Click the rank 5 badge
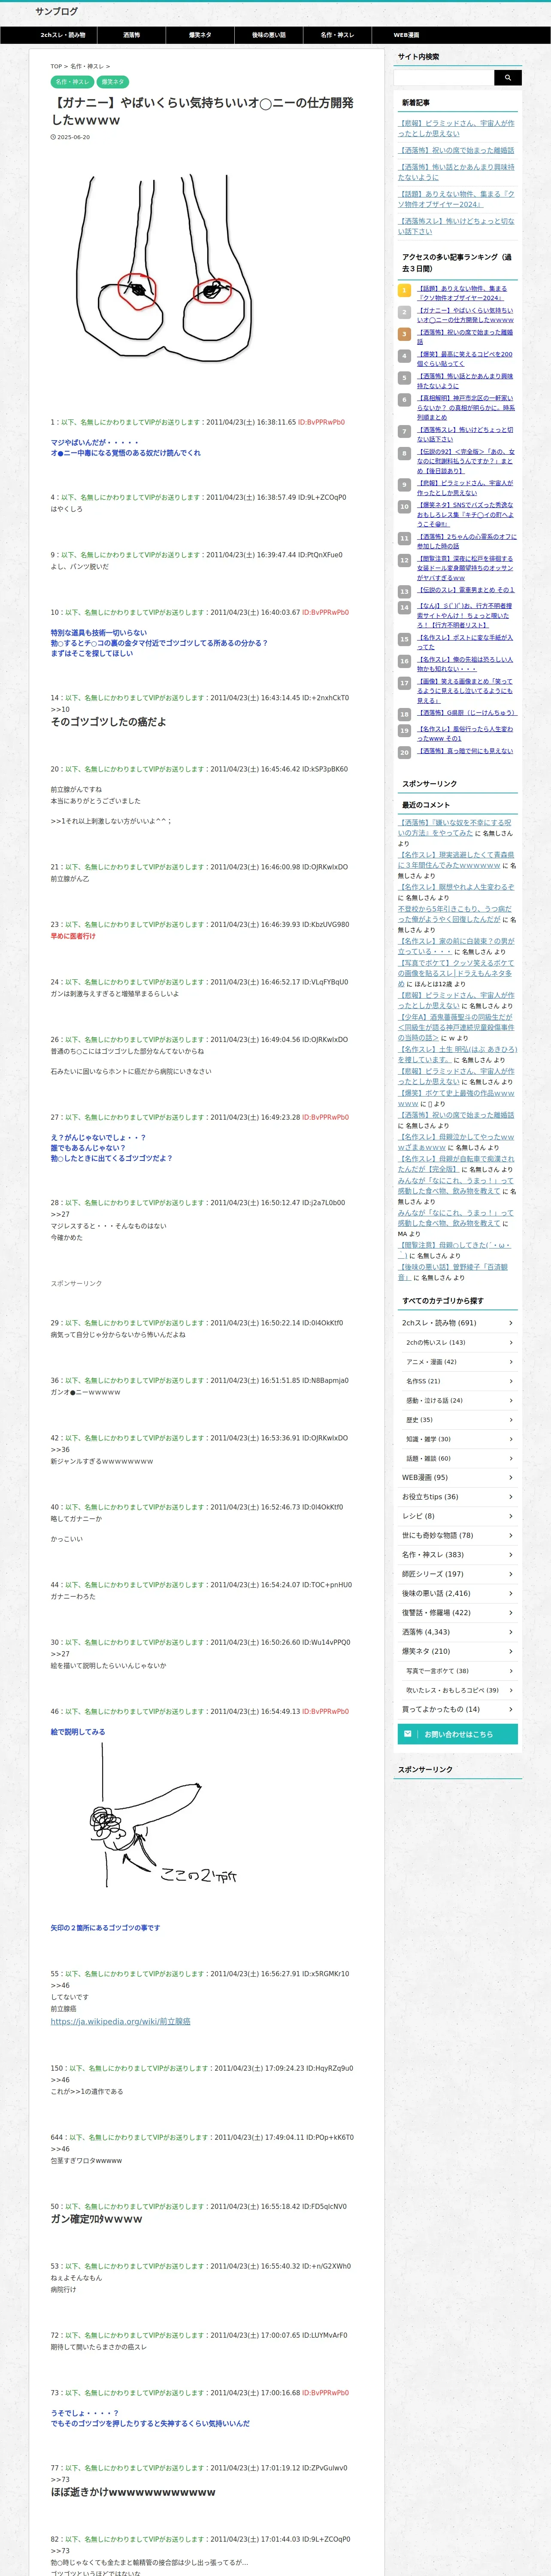551x2576 pixels. [404, 378]
